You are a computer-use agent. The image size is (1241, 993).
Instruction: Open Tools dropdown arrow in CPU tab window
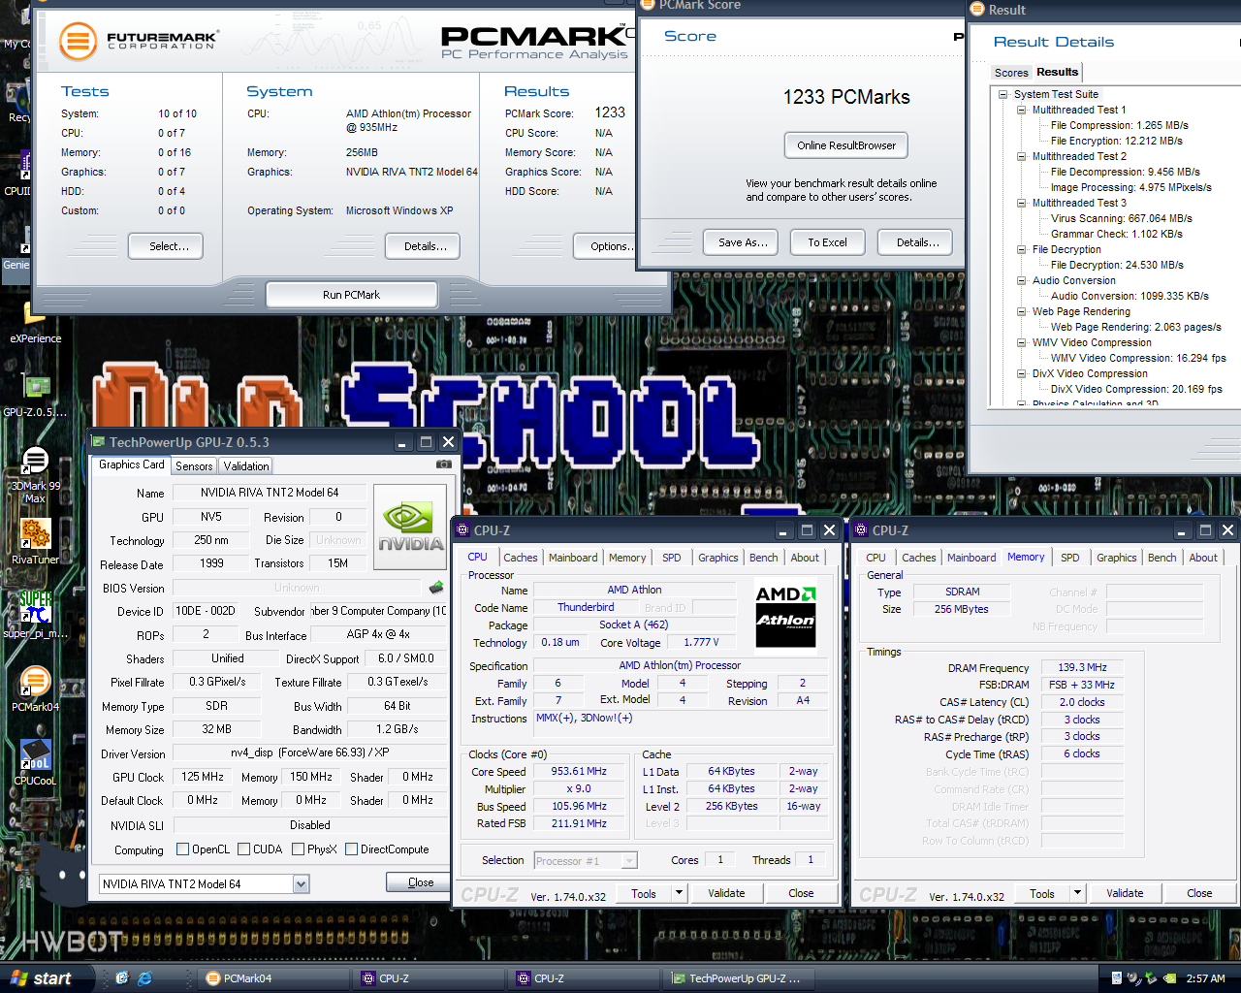pos(679,893)
